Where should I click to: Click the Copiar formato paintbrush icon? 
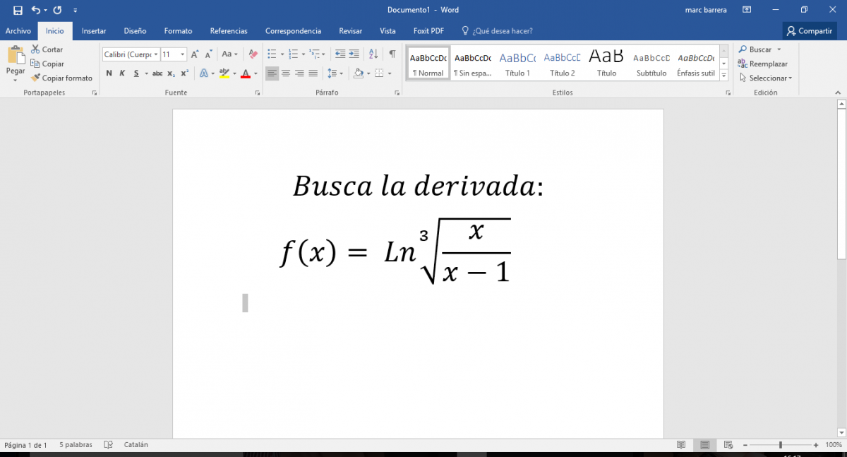[36, 78]
